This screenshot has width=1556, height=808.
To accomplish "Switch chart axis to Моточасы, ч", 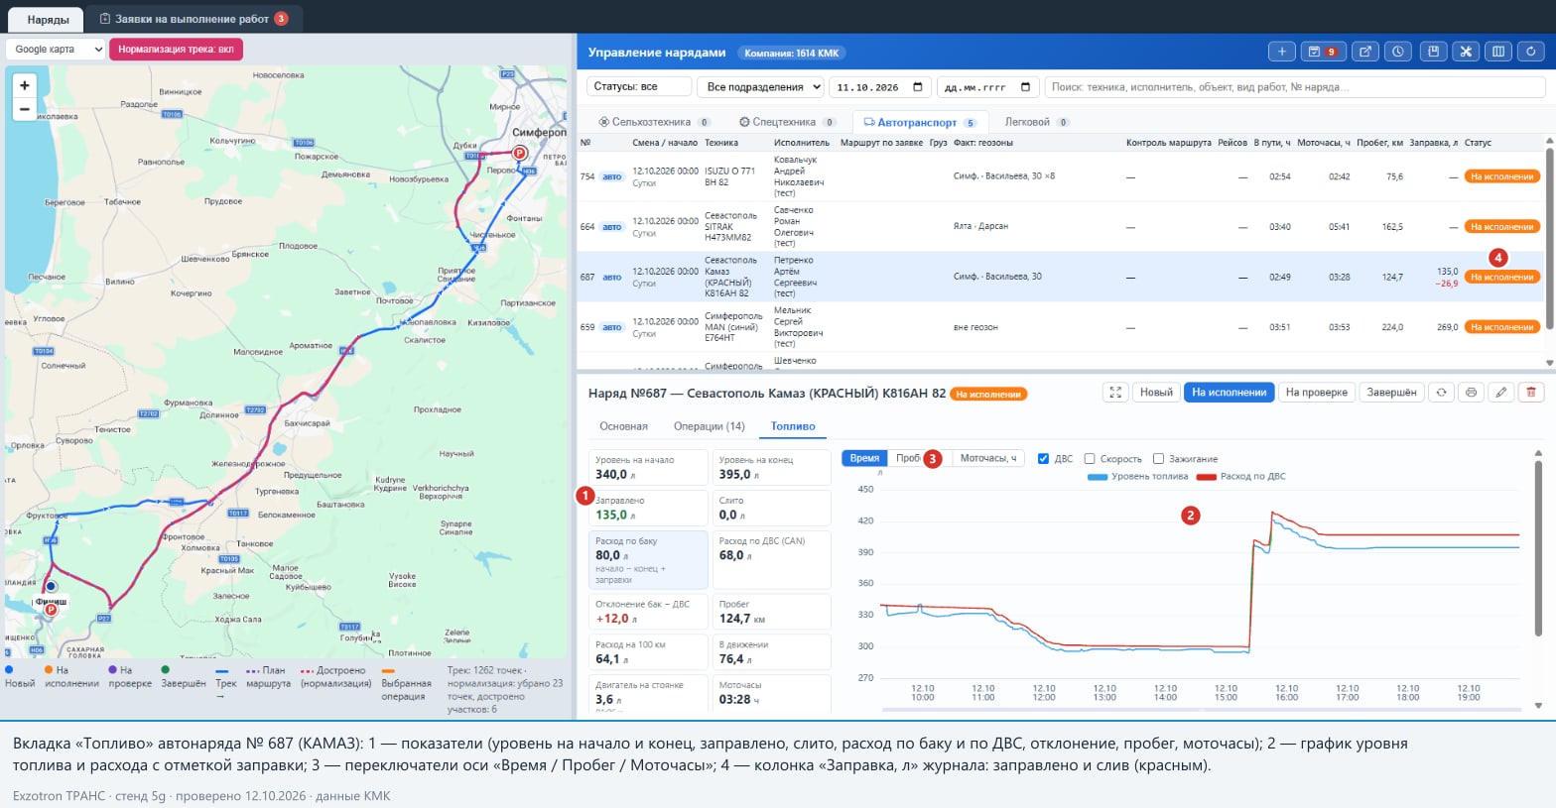I will 987,458.
